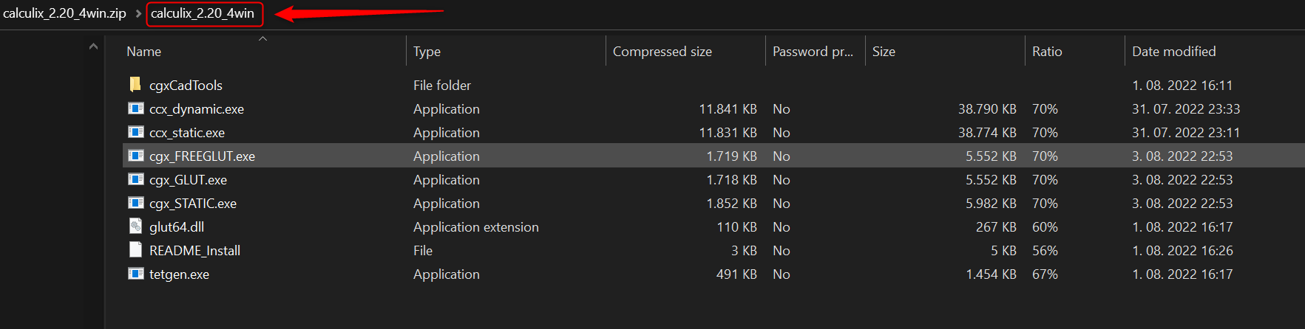
Task: Toggle sort order with the Name column arrow
Action: click(262, 38)
